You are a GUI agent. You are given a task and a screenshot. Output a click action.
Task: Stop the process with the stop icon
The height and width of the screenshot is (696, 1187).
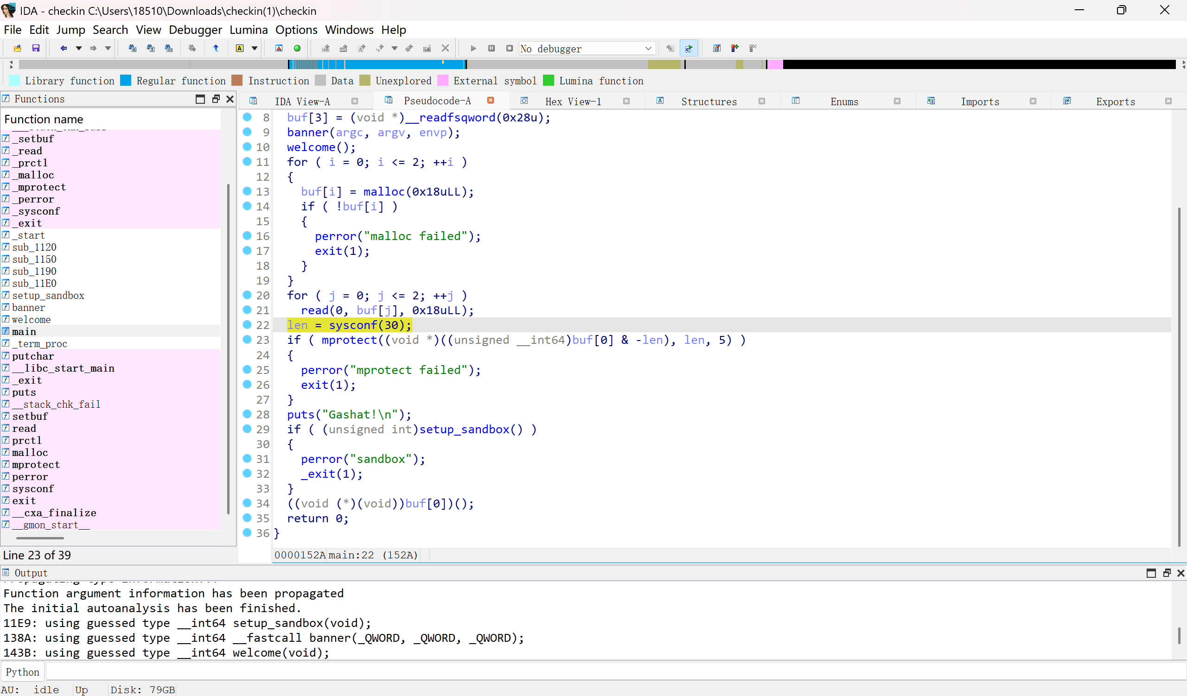509,48
